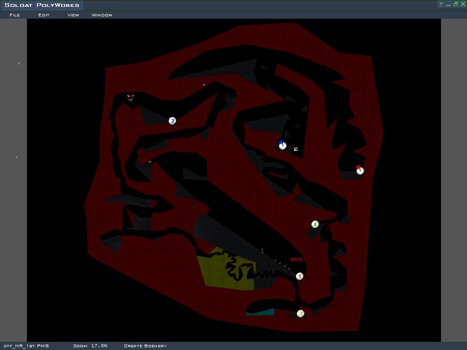The width and height of the screenshot is (467, 350).
Task: Open the Window menu
Action: pyautogui.click(x=102, y=15)
